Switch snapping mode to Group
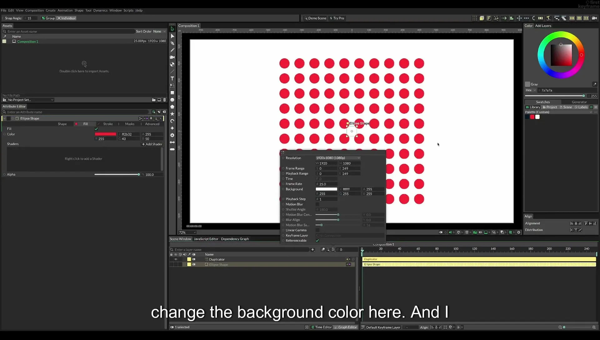This screenshot has width=600, height=340. click(48, 18)
